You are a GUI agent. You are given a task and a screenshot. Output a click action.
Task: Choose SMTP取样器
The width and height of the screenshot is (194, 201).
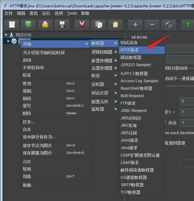tap(142, 185)
